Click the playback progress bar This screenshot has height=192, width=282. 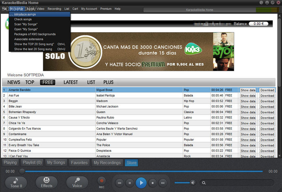click(x=144, y=171)
